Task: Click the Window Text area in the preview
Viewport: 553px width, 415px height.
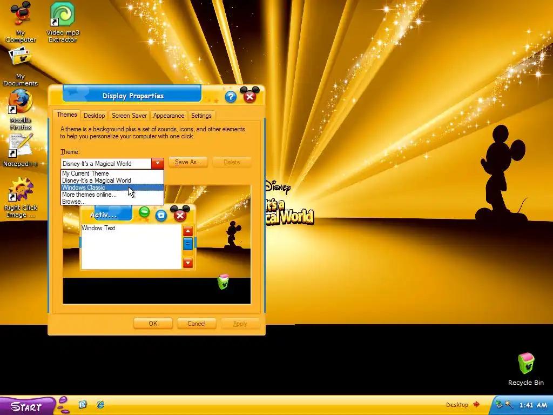Action: coord(131,246)
